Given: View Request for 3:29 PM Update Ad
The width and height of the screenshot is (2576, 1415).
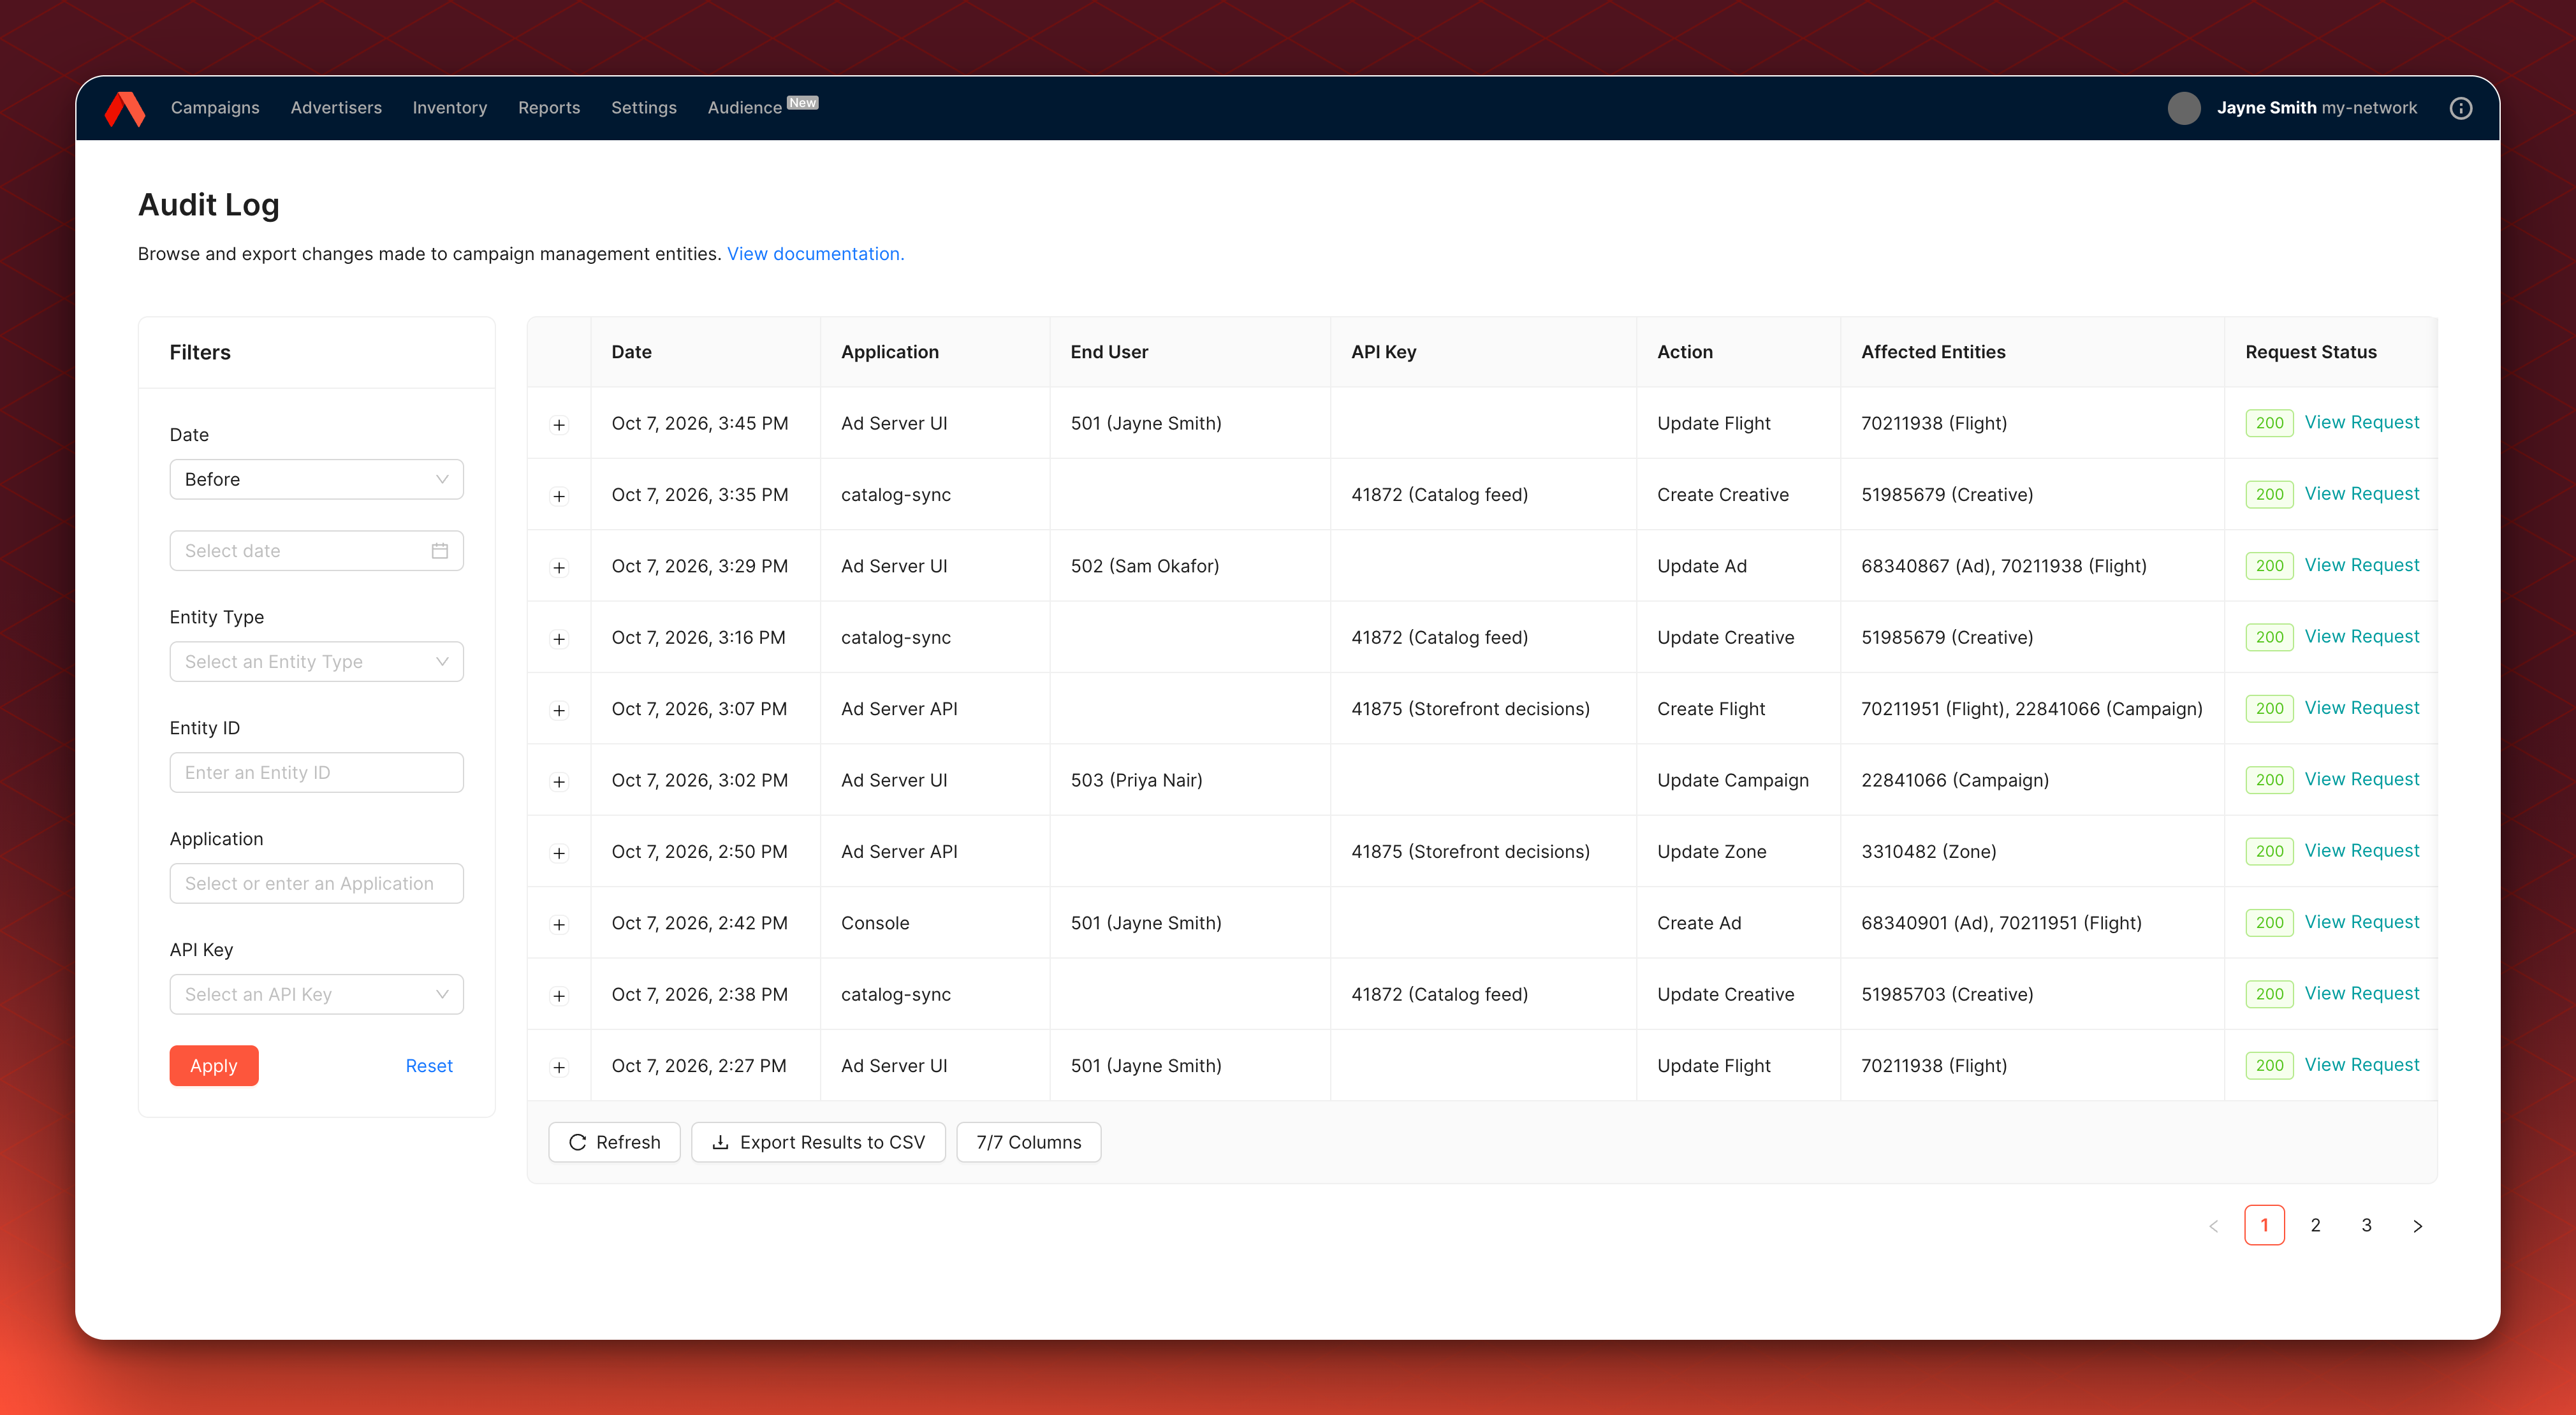Looking at the screenshot, I should coord(2362,565).
